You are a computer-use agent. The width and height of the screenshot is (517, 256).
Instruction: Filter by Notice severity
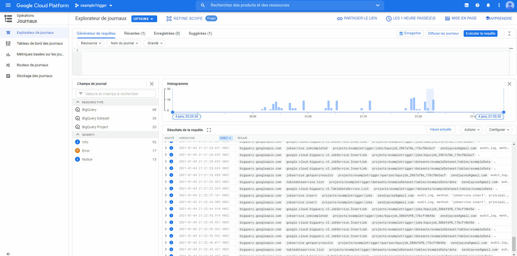(x=115, y=159)
